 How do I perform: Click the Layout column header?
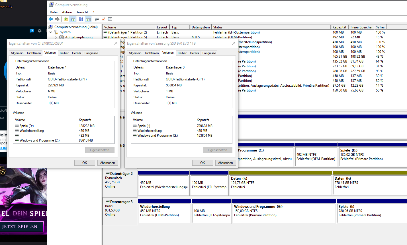pos(162,27)
